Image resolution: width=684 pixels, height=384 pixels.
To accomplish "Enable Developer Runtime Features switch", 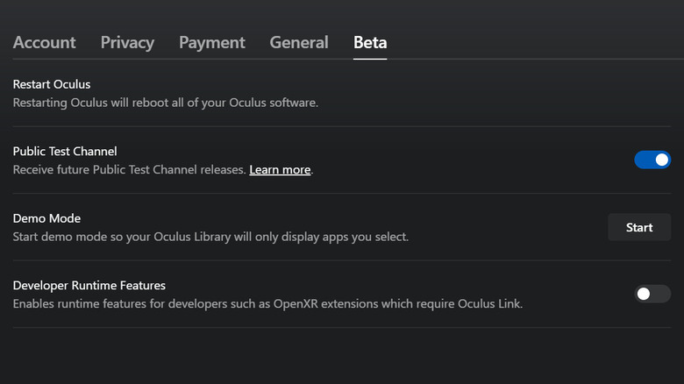I will [652, 294].
